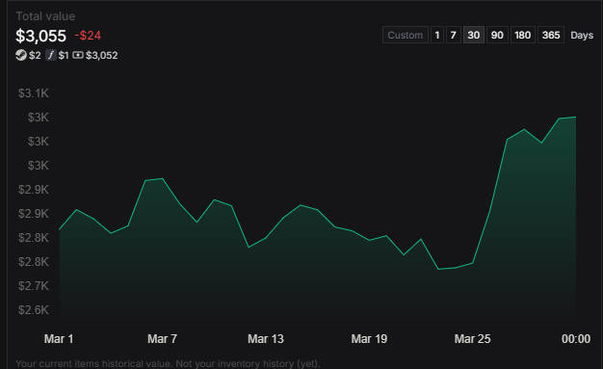Click the Skinport icon beside $1

point(51,56)
